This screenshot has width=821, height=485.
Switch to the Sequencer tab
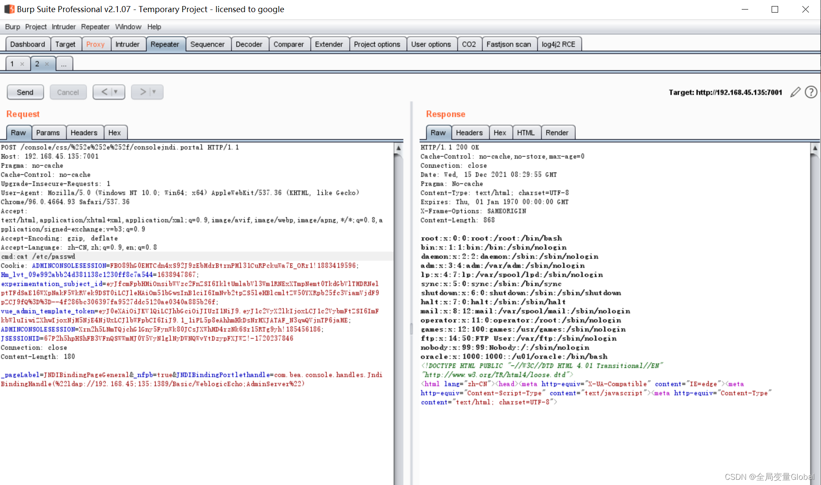[208, 44]
